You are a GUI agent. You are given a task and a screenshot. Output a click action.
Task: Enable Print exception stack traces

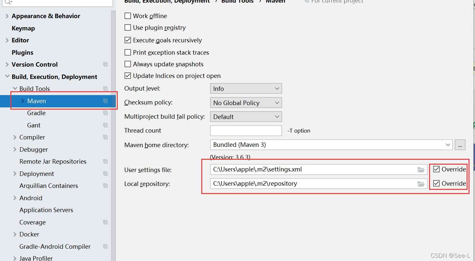(x=128, y=52)
